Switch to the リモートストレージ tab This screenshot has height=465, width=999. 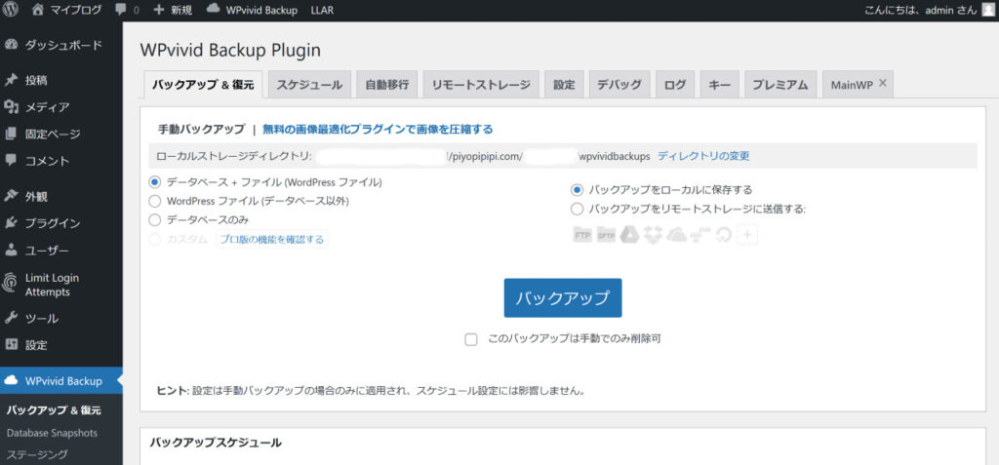[481, 85]
